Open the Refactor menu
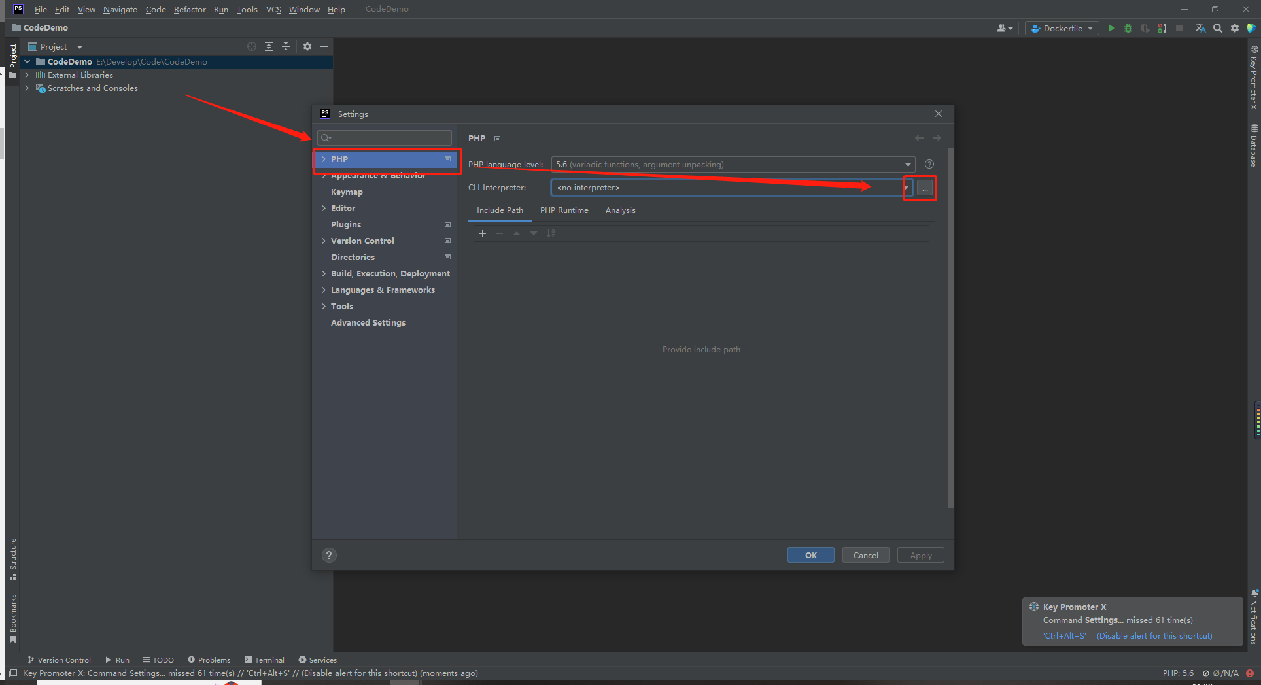The image size is (1261, 685). click(190, 9)
